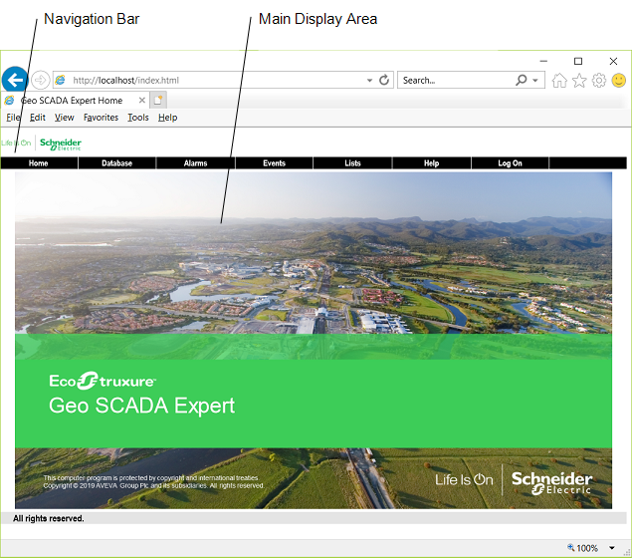Click the Refresh page icon

point(384,80)
